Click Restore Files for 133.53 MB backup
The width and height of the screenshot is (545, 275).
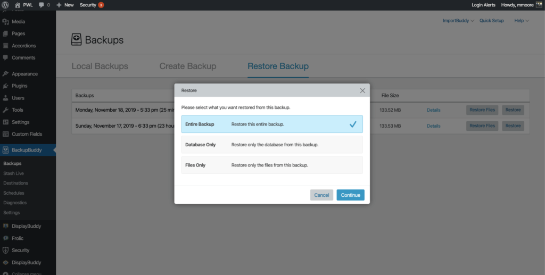point(482,126)
